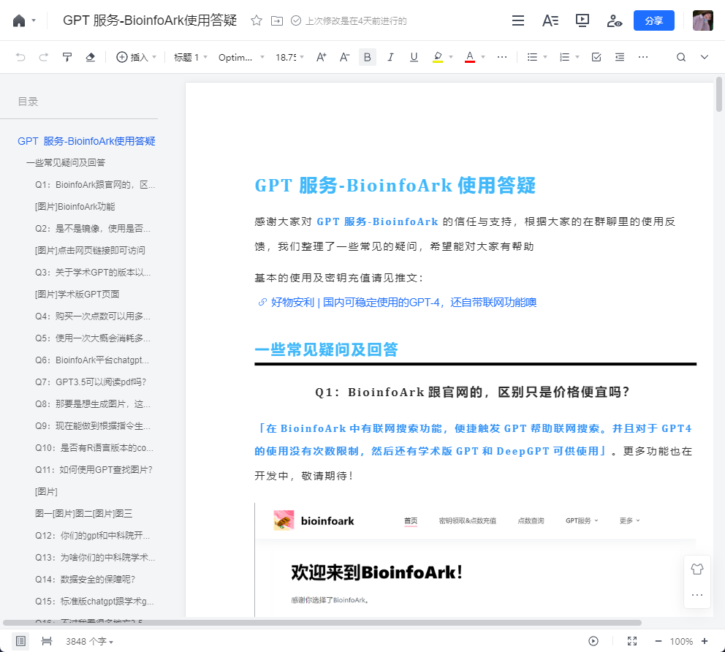725x652 pixels.
Task: Toggle underline formatting
Action: pyautogui.click(x=414, y=57)
